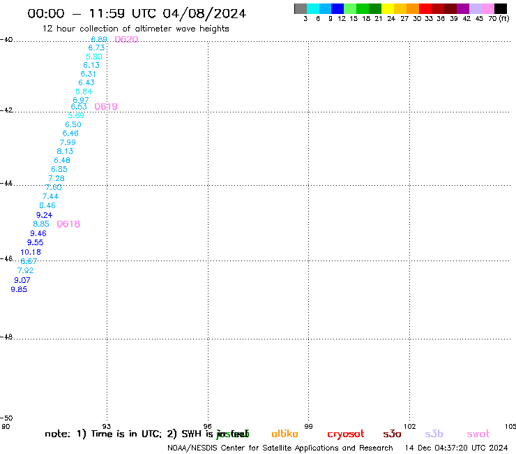Click the 9.46 wave height value
This screenshot has width=516, height=454.
pos(38,234)
